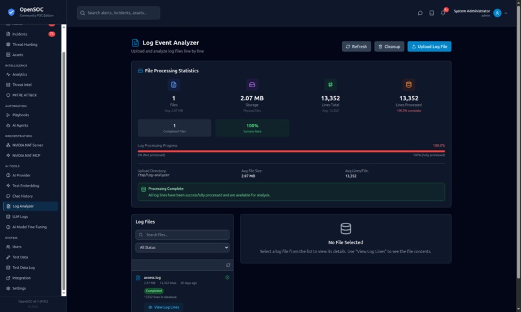Image resolution: width=521 pixels, height=312 pixels.
Task: Open Integration page
Action: pyautogui.click(x=30, y=278)
